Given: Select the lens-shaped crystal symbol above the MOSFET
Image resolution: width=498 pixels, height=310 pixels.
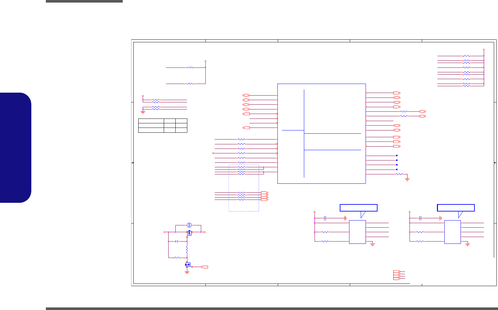Looking at the screenshot, I should pyautogui.click(x=190, y=225).
